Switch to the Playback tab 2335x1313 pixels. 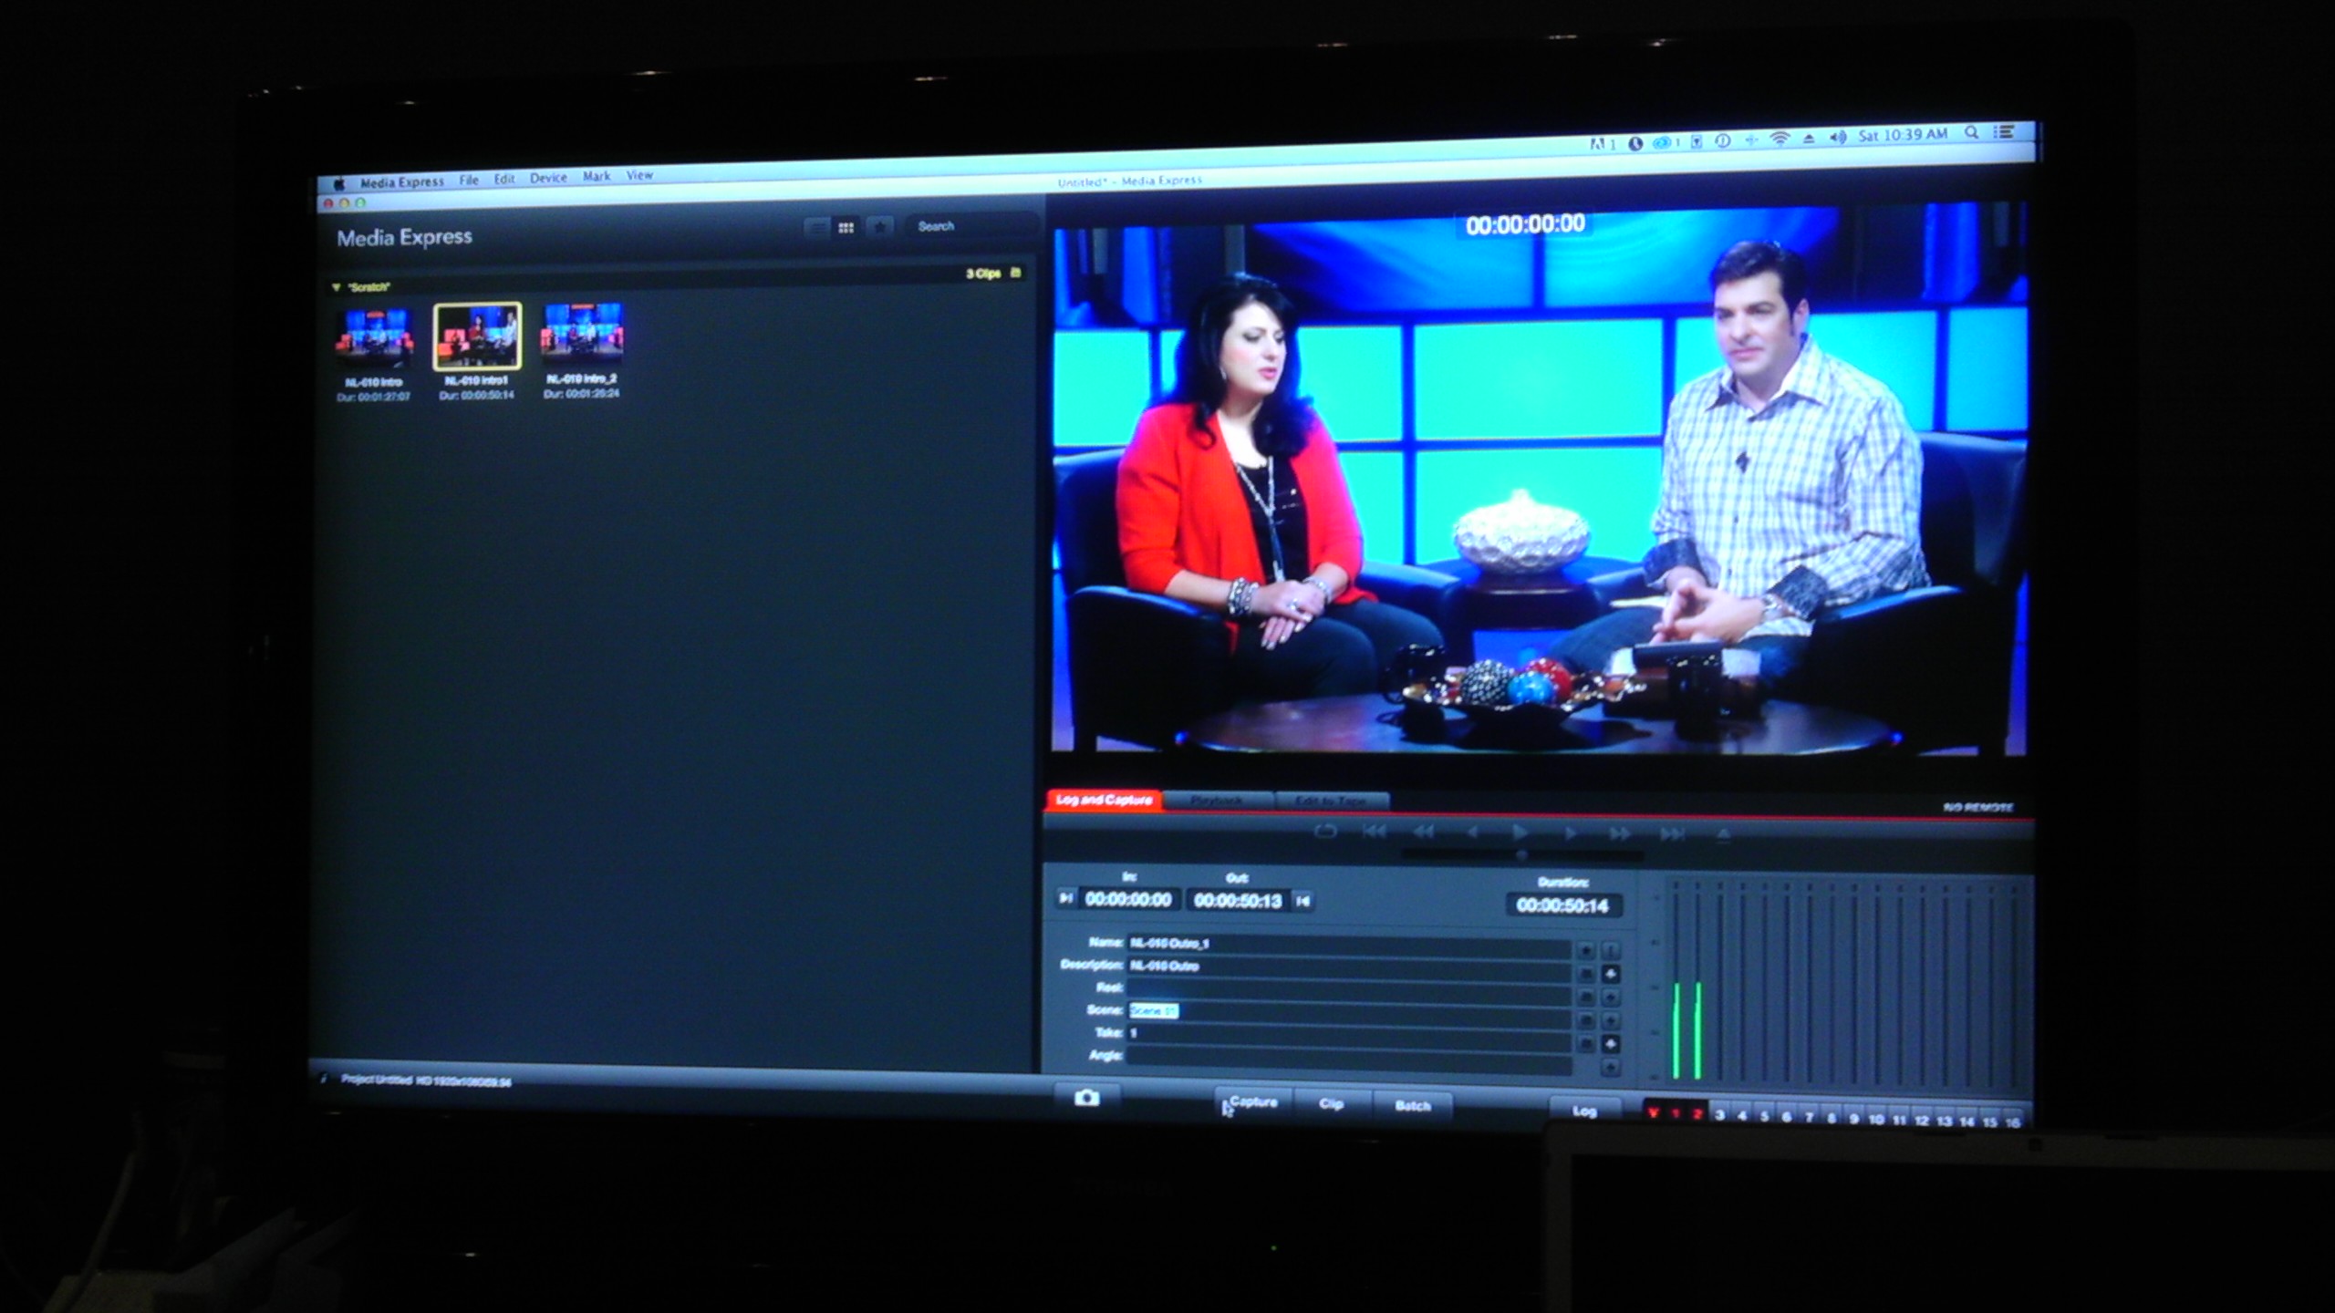tap(1217, 801)
